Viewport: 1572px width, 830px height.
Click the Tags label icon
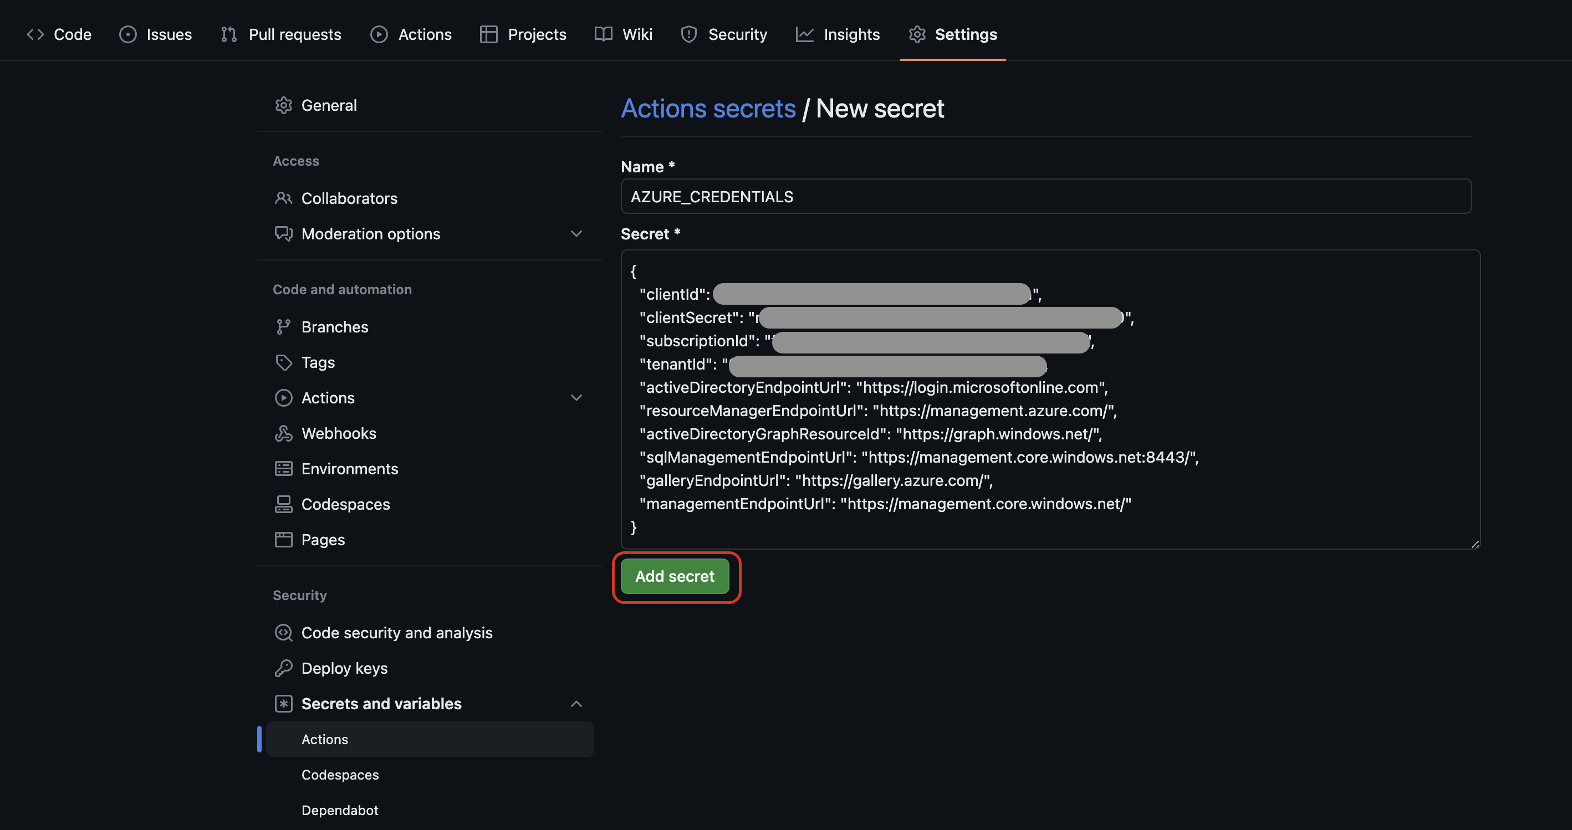point(283,362)
